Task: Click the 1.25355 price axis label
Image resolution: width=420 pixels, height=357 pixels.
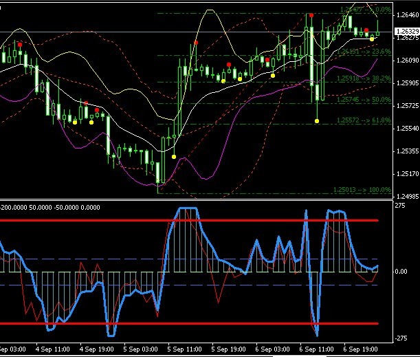Action: (408, 151)
